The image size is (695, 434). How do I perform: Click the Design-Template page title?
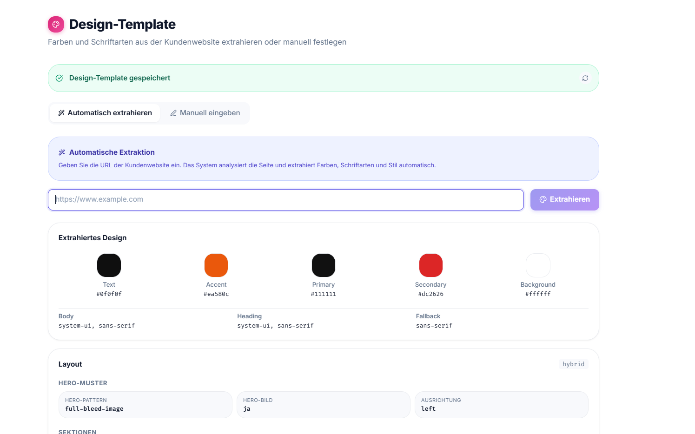[x=122, y=24]
